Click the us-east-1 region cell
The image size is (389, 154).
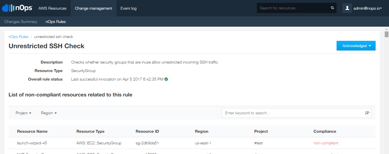coord(203,143)
